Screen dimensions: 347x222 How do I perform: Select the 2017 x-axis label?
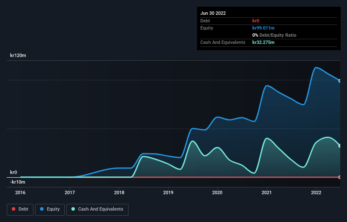click(x=70, y=192)
